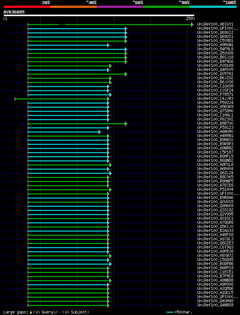Click the UniRef100_B8MFL5 entry name
Image resolution: width=240 pixels, height=315 pixels.
[215, 156]
